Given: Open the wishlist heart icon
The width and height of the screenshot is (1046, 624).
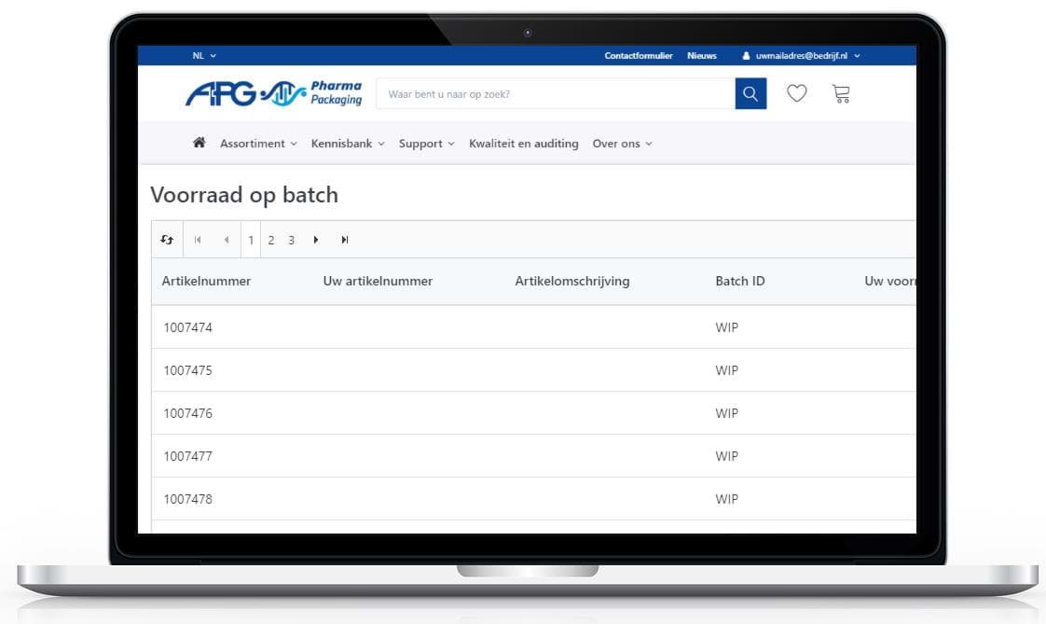Looking at the screenshot, I should [796, 93].
